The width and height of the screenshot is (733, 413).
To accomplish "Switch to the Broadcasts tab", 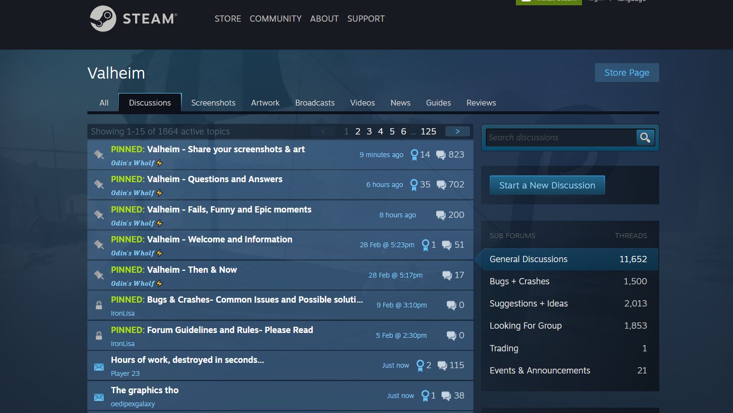I will [315, 103].
